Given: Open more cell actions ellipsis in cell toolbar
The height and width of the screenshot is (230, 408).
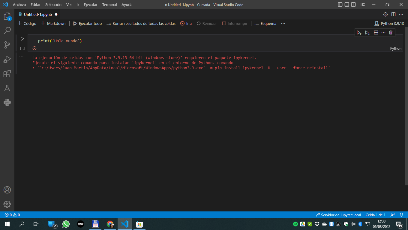Looking at the screenshot, I should point(383,33).
